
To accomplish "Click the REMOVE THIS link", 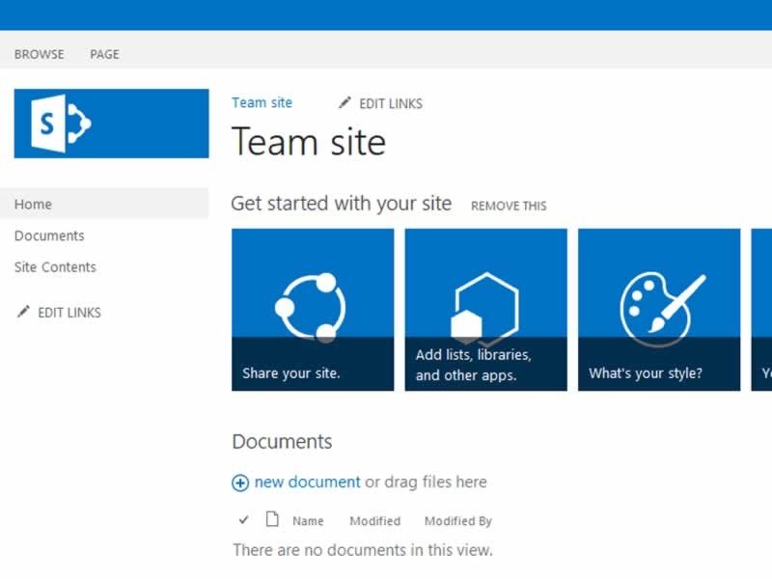I will click(509, 206).
